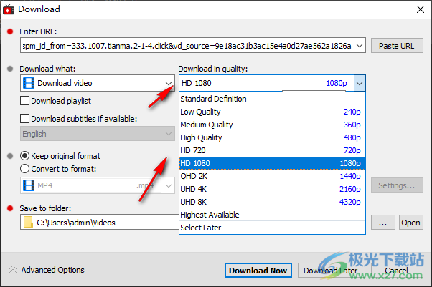Select Keep original format radio button
This screenshot has height=287, width=432.
25,156
